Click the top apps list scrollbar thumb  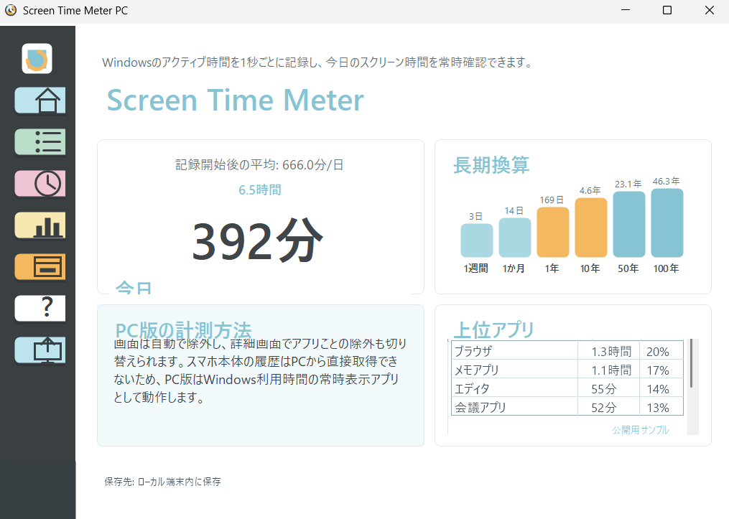point(692,363)
